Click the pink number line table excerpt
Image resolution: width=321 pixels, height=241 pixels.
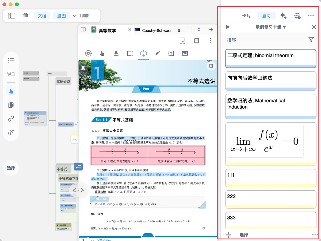(148, 155)
